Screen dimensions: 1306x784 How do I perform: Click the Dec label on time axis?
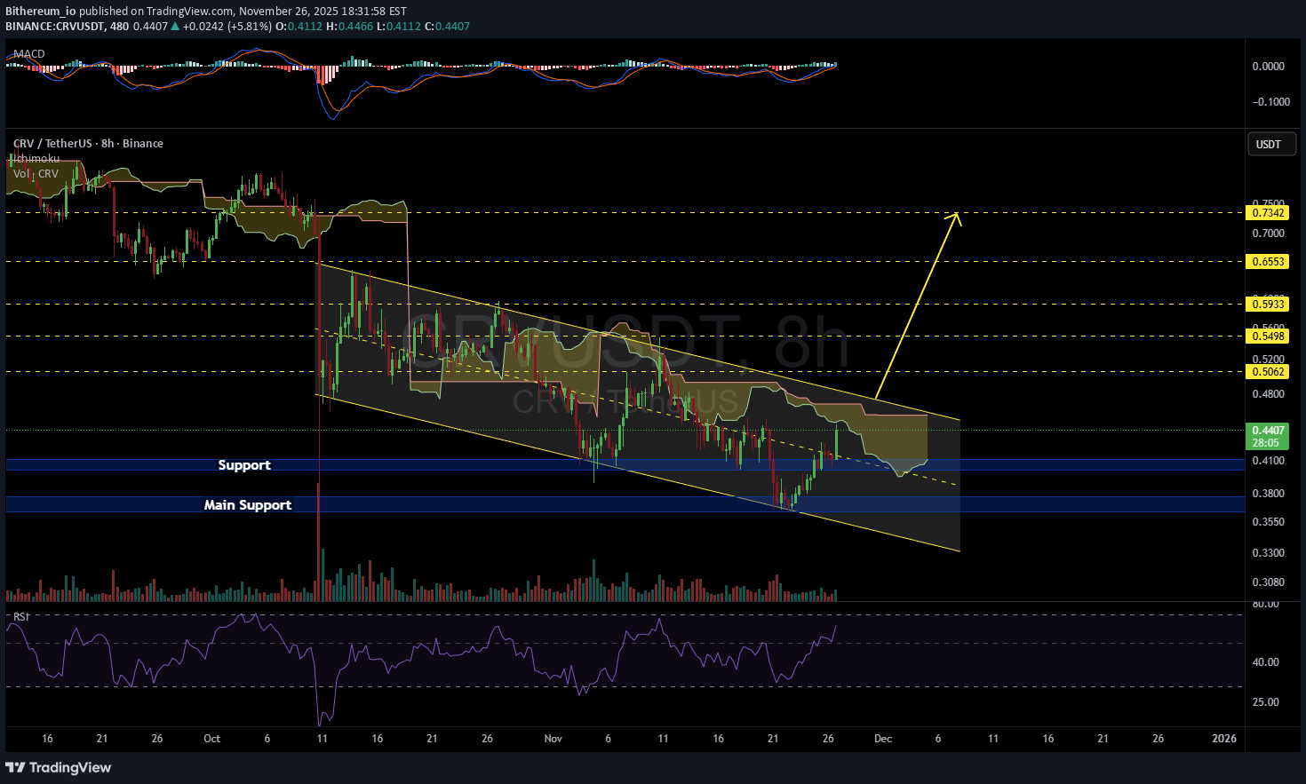(x=882, y=739)
